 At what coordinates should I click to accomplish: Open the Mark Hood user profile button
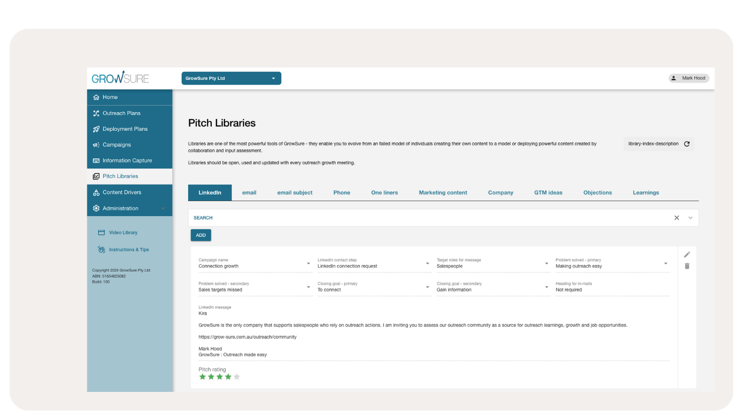[x=689, y=78]
